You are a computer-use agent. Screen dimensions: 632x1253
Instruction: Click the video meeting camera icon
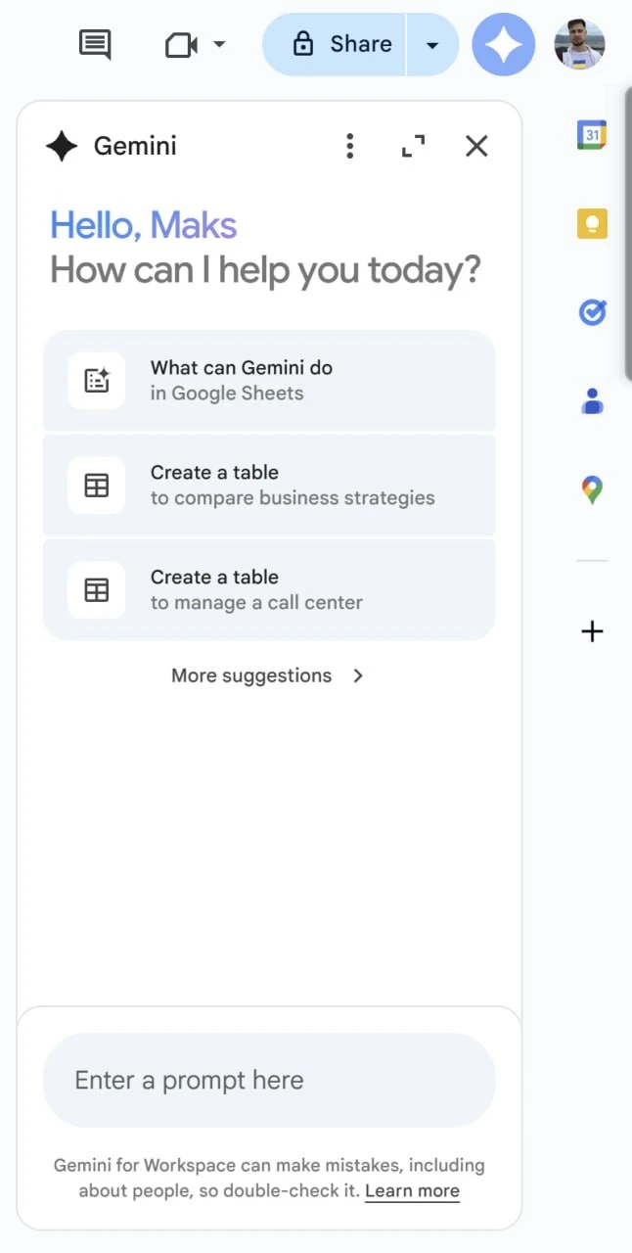coord(181,44)
